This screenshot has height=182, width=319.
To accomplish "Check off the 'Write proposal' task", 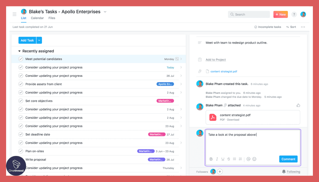I will click(x=21, y=159).
